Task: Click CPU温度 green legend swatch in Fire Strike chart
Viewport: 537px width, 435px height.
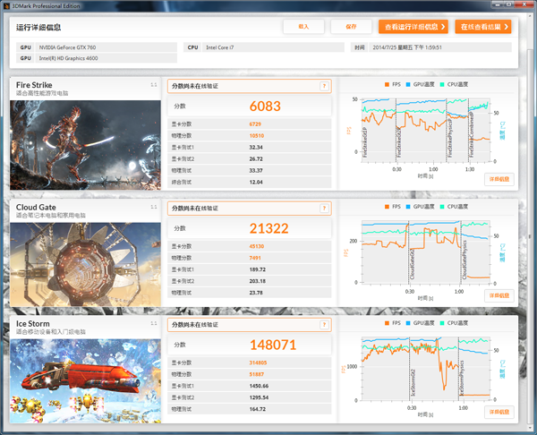Action: tap(442, 84)
